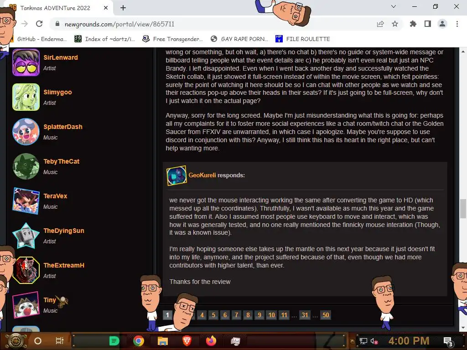Click the vertical scrollbar thumb
The width and height of the screenshot is (467, 350).
click(463, 208)
